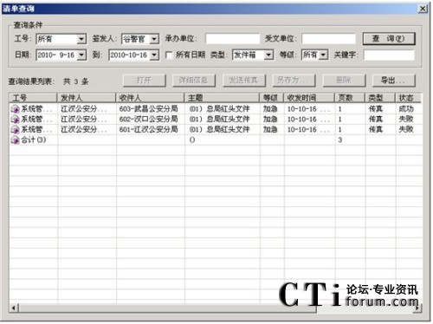This screenshot has height=324, width=433.
Task: Open the start date picker 2010-9-16
Action: pyautogui.click(x=81, y=55)
